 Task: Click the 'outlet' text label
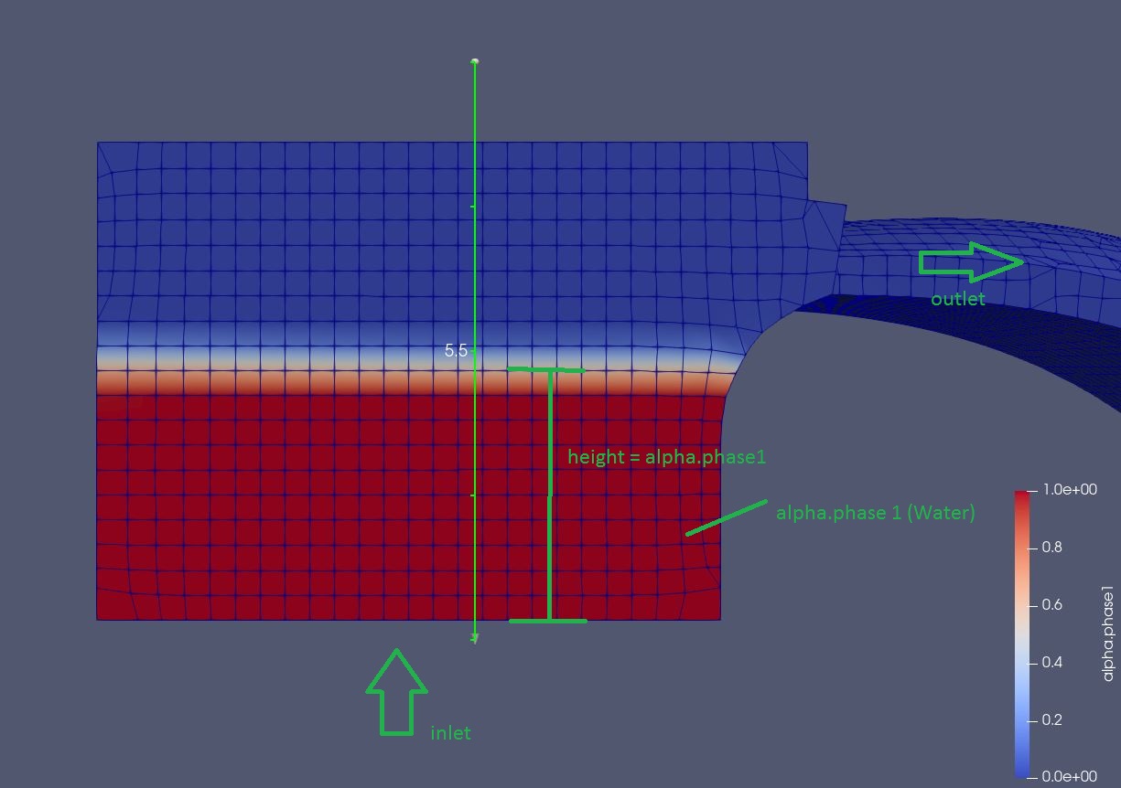[x=957, y=299]
